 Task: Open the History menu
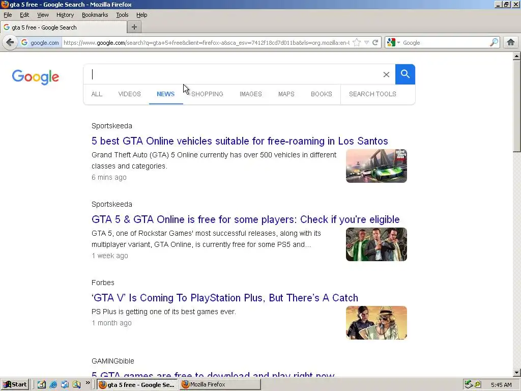65,15
